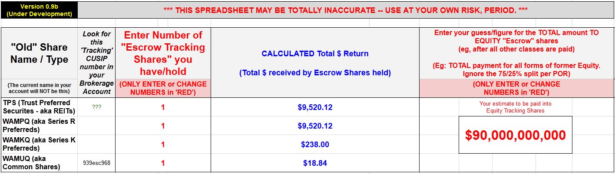
Task: Select the 939esc968 CUSIP cell
Action: (x=96, y=163)
